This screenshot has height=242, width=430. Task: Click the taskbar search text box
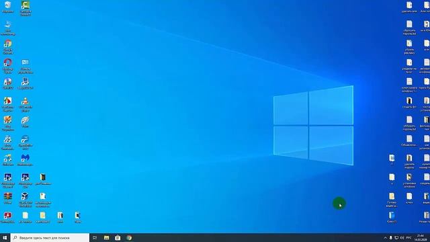[50, 237]
